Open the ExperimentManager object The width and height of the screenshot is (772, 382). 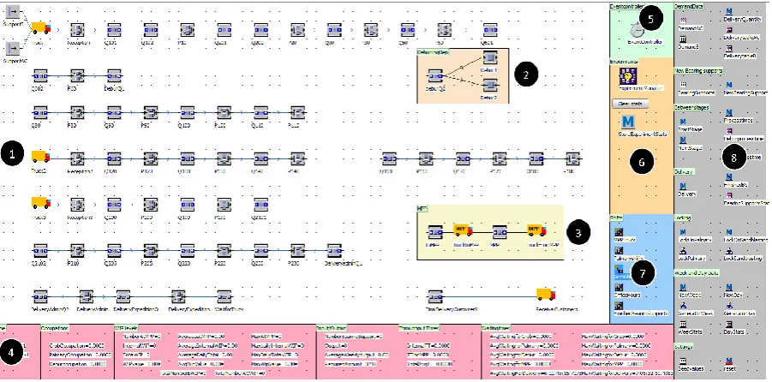click(627, 76)
